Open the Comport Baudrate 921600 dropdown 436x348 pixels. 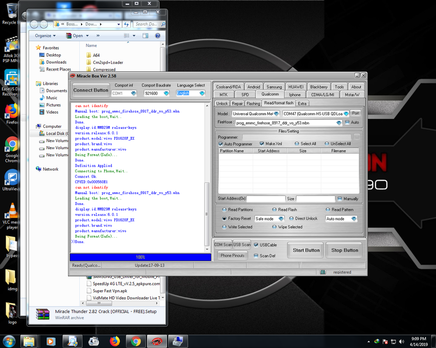pyautogui.click(x=166, y=93)
